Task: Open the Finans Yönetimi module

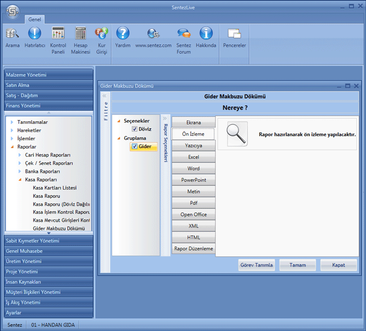Action: (48, 105)
